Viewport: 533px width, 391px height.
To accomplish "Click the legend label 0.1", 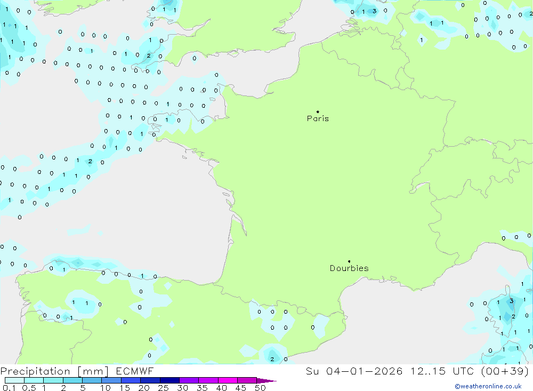I will pyautogui.click(x=9, y=388).
